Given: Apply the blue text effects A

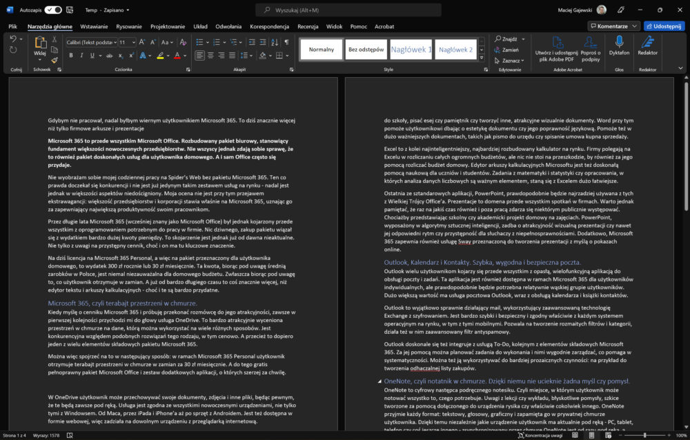Looking at the screenshot, I should tap(143, 56).
